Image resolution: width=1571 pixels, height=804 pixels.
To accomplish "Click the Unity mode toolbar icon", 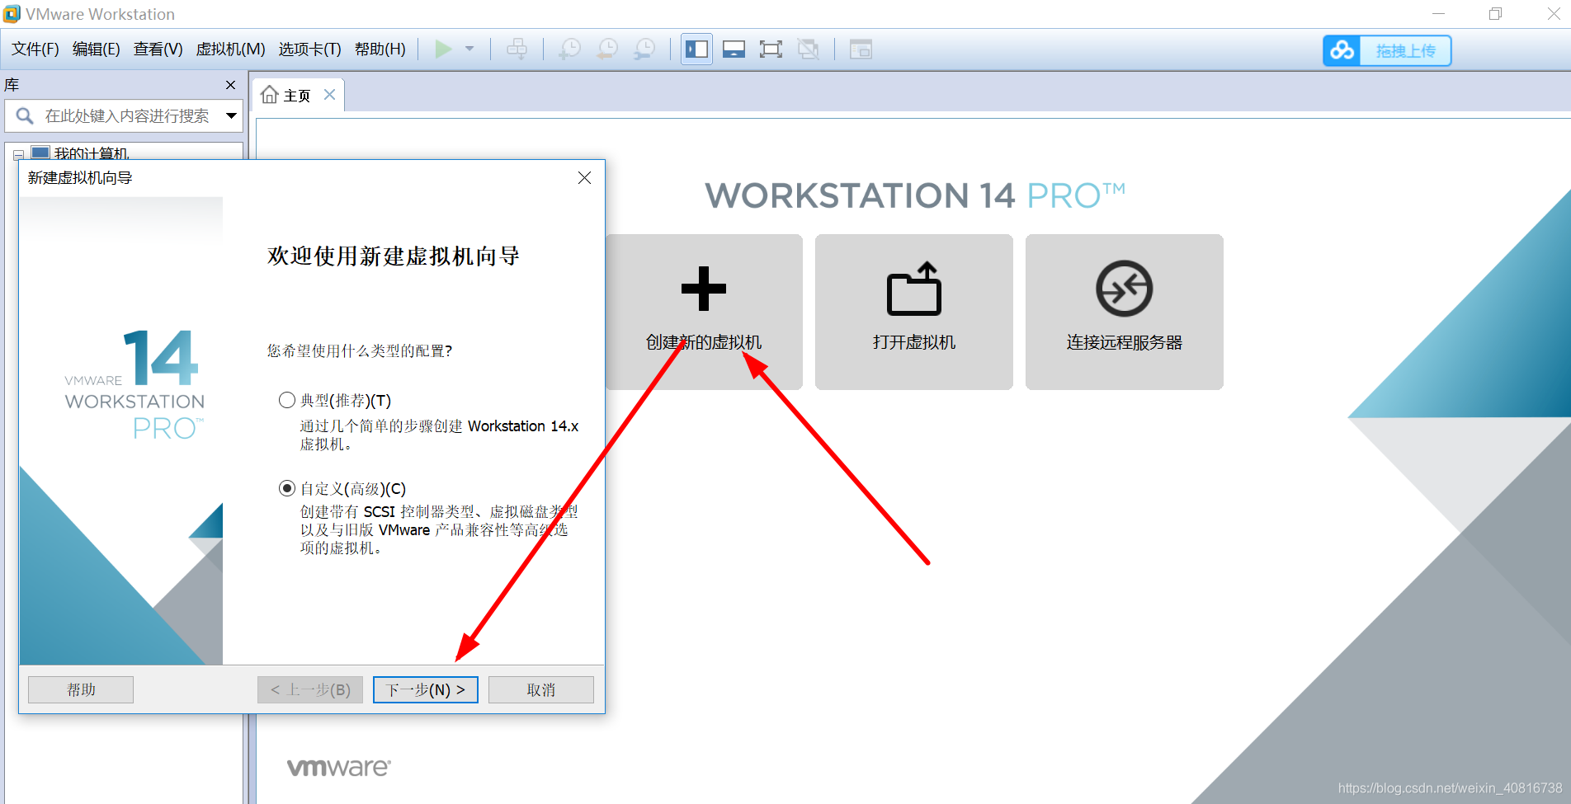I will click(x=809, y=49).
